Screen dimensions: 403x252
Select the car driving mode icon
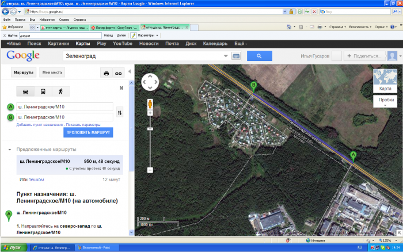pyautogui.click(x=25, y=91)
